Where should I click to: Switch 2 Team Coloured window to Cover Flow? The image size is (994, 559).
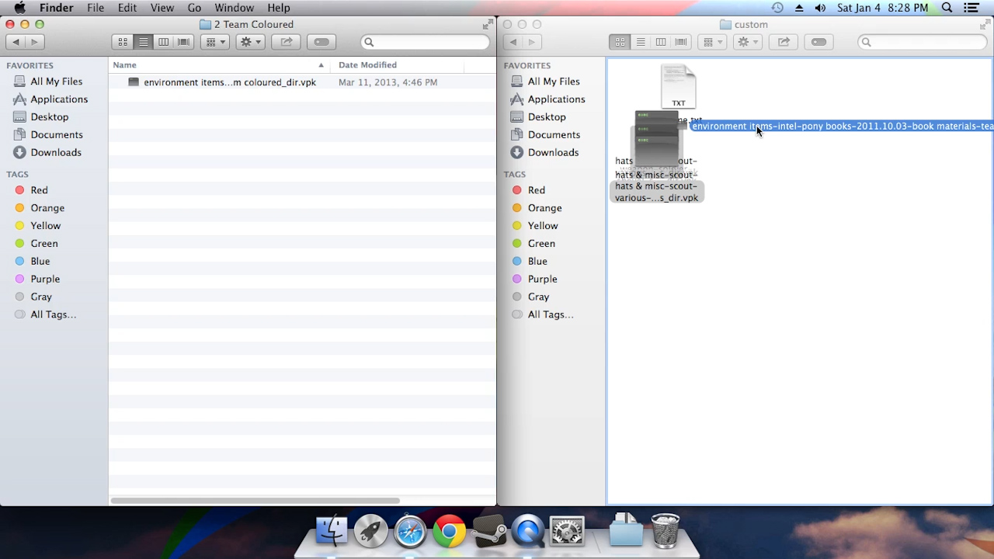(x=184, y=42)
